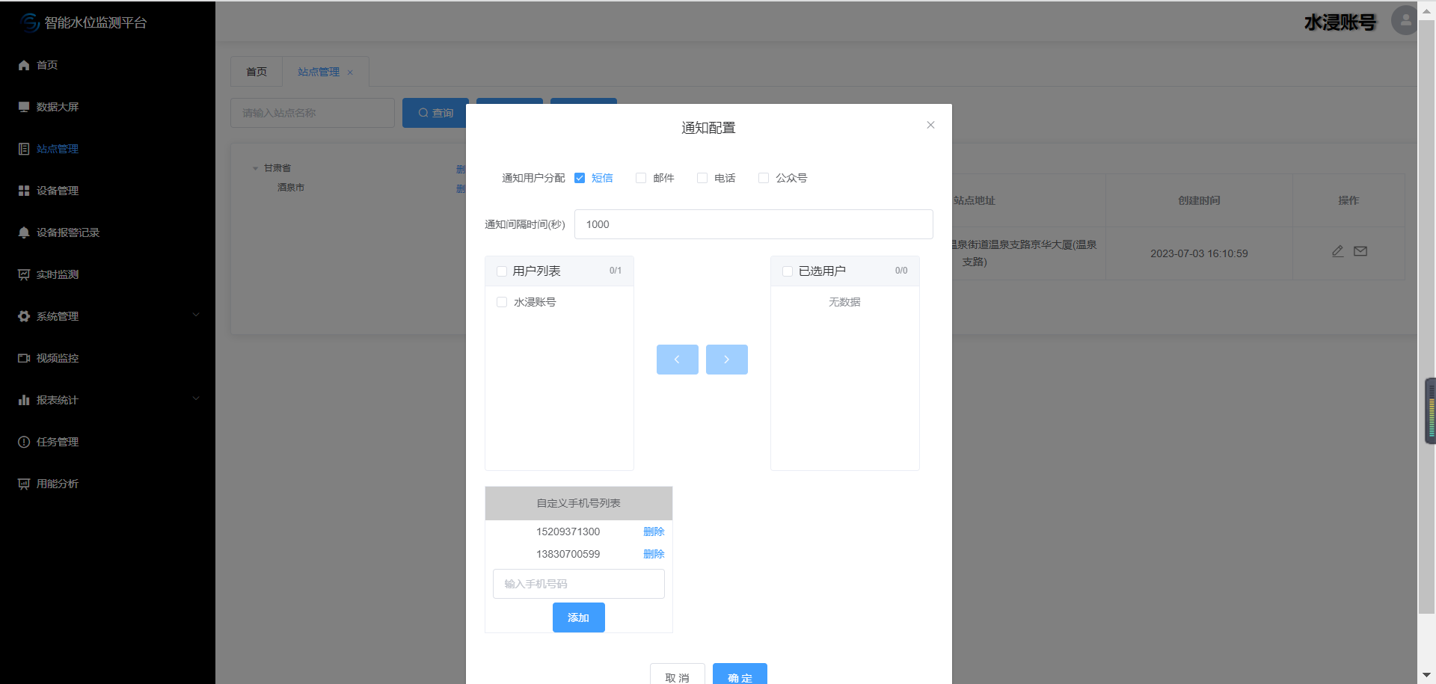Switch to the 站点管理 tab
The width and height of the screenshot is (1436, 684).
(319, 72)
